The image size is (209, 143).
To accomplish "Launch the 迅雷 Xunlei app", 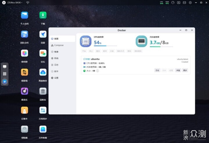I will pos(43,34).
